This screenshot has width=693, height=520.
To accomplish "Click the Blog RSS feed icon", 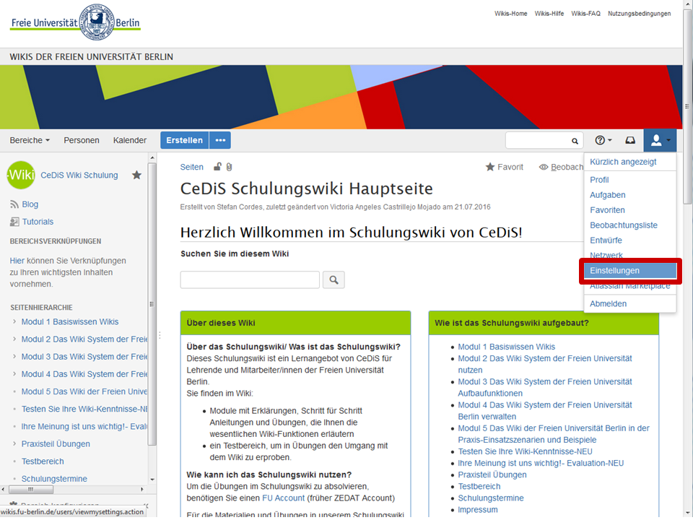I will (14, 204).
